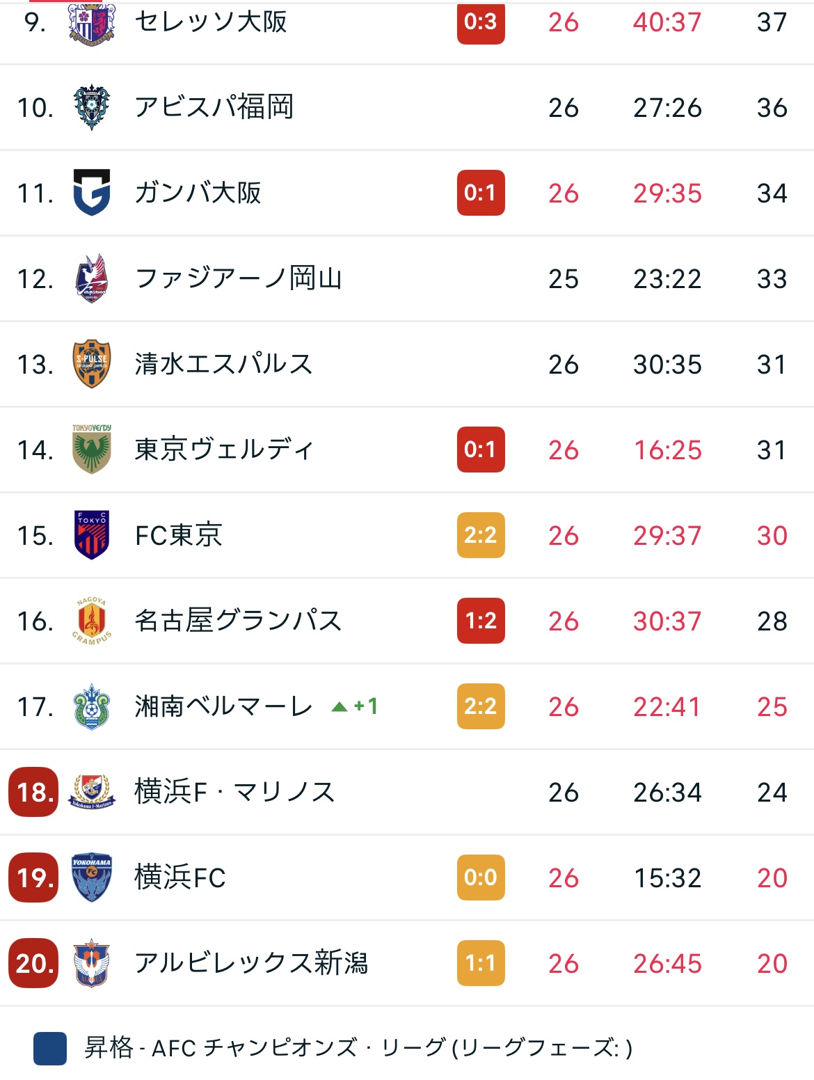Open the 1:1 score badge for アルビレックス新潟
This screenshot has height=1080, width=814.
coord(481,963)
